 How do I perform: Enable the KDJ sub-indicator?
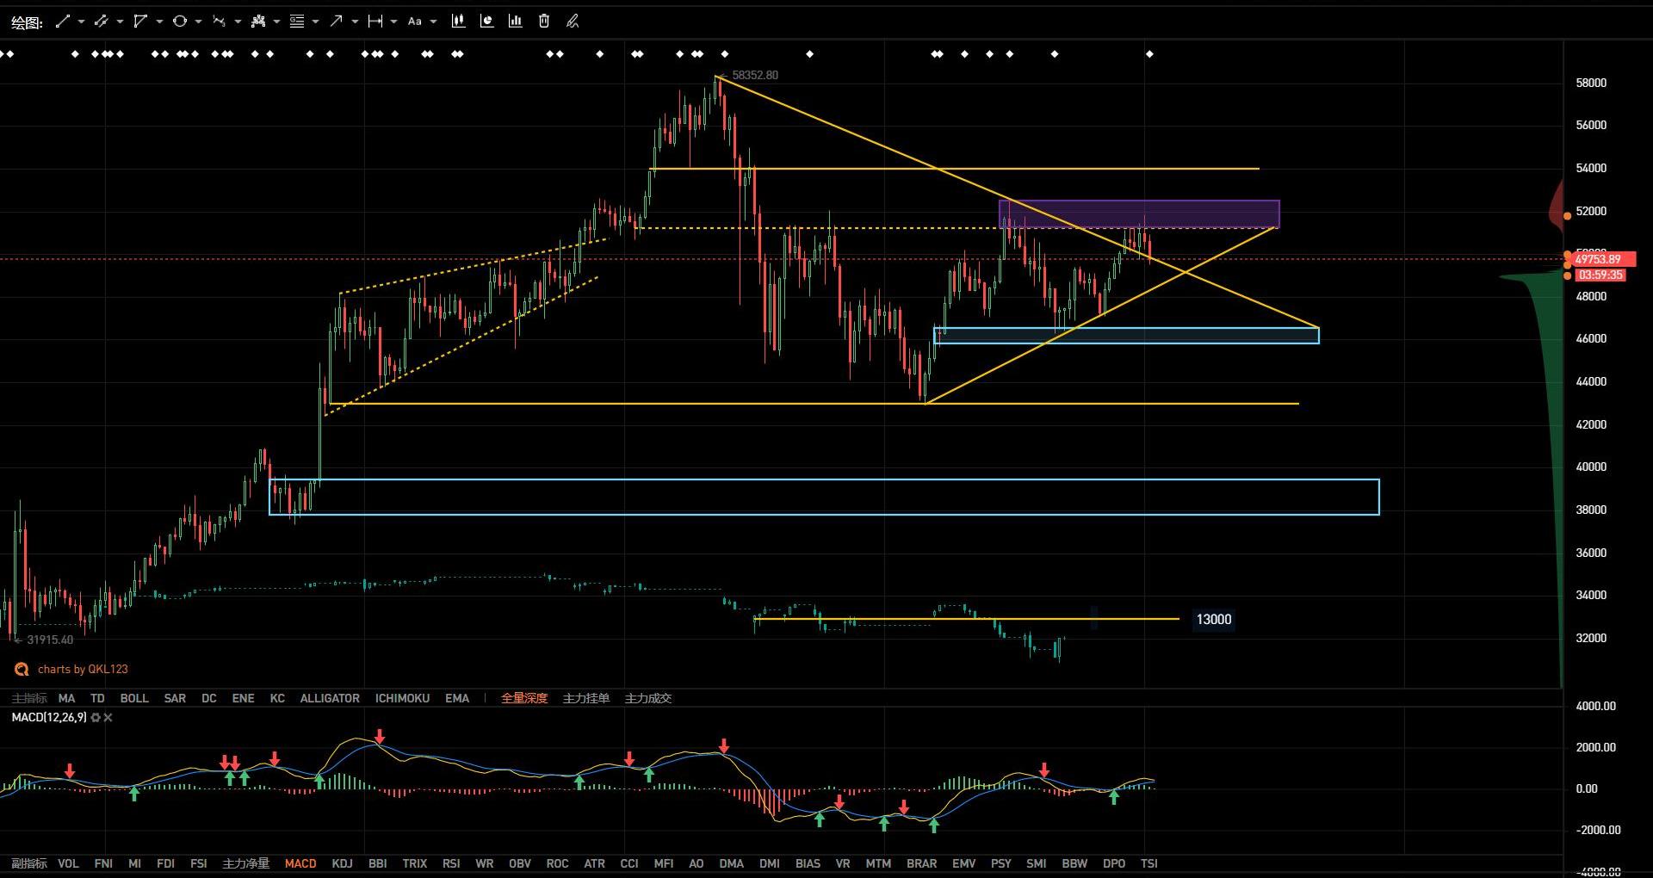(x=342, y=863)
